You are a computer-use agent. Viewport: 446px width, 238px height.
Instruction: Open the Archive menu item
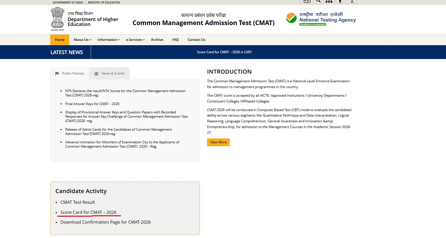[x=157, y=40]
